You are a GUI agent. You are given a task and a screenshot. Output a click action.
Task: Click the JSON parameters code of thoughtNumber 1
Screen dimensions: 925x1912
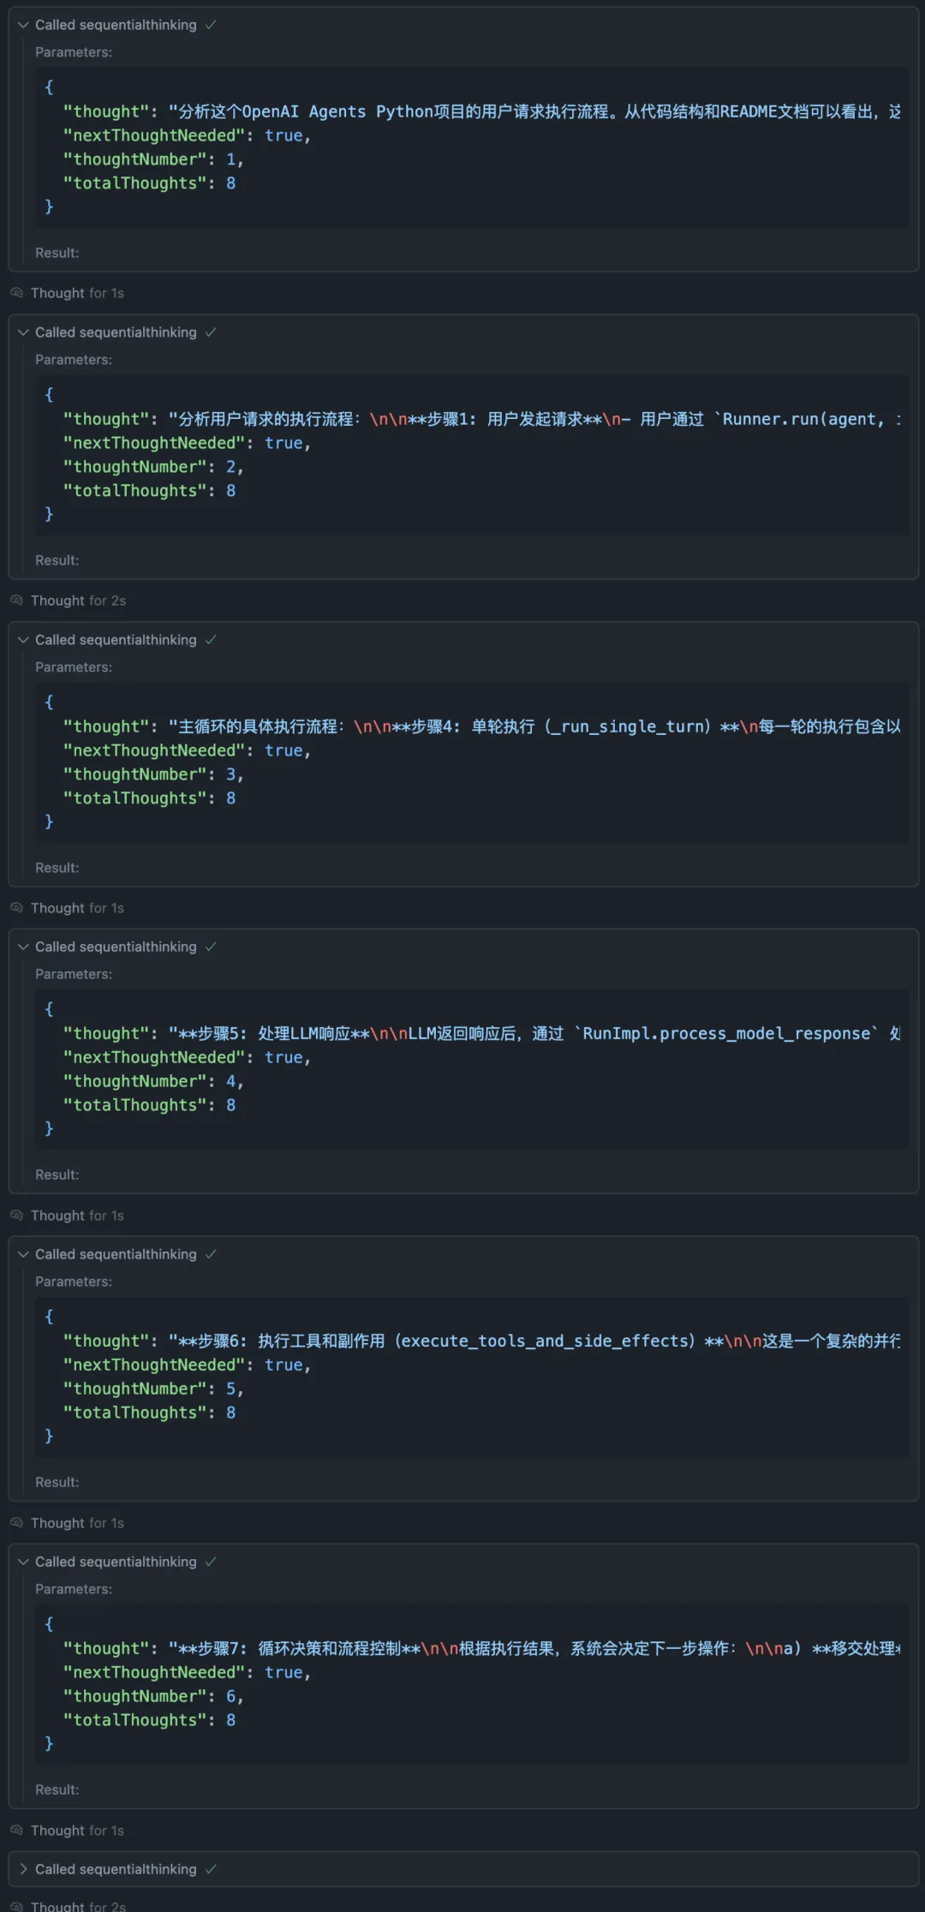(x=472, y=147)
